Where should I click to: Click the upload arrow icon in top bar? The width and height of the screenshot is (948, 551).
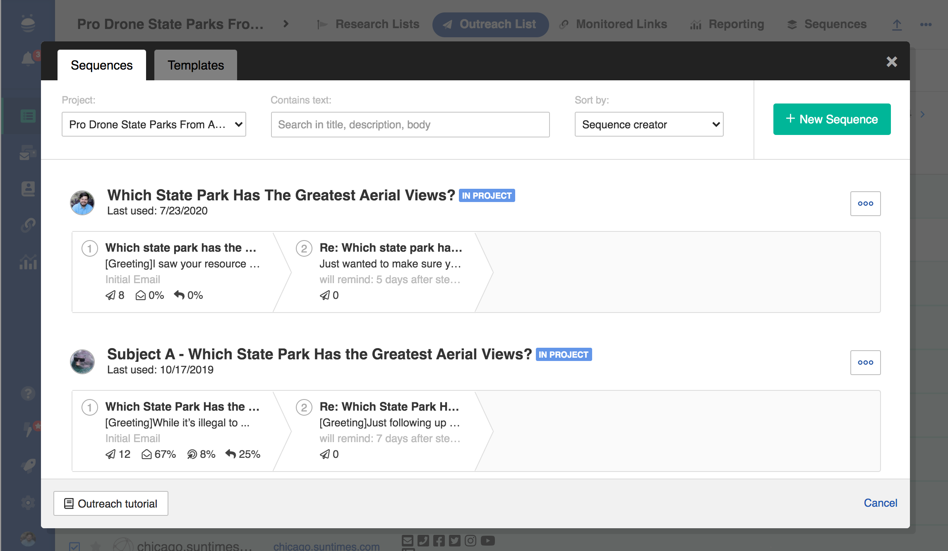click(x=897, y=25)
